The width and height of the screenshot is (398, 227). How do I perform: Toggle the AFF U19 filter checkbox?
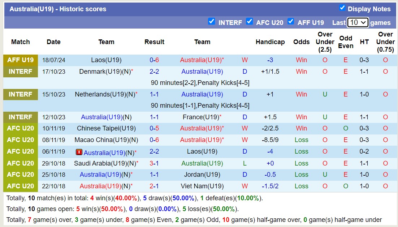[x=291, y=22]
